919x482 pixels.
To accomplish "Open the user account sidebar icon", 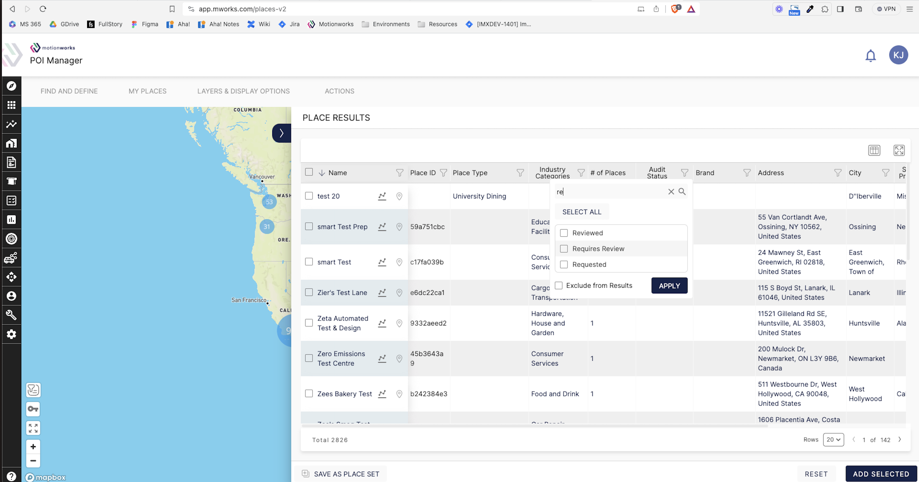I will (12, 296).
